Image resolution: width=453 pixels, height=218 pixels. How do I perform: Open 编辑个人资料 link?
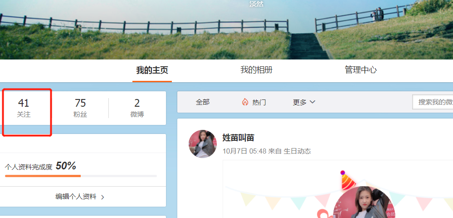point(76,197)
